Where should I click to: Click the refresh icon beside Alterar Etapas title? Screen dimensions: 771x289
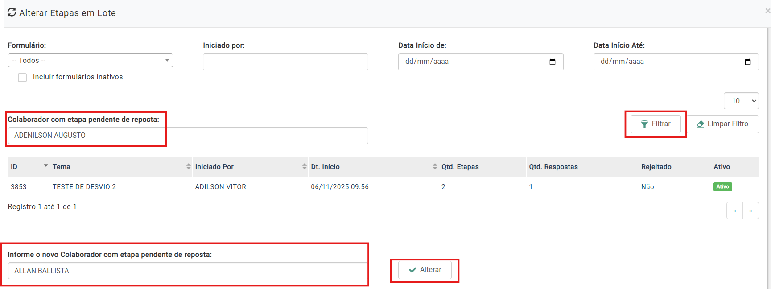click(12, 12)
